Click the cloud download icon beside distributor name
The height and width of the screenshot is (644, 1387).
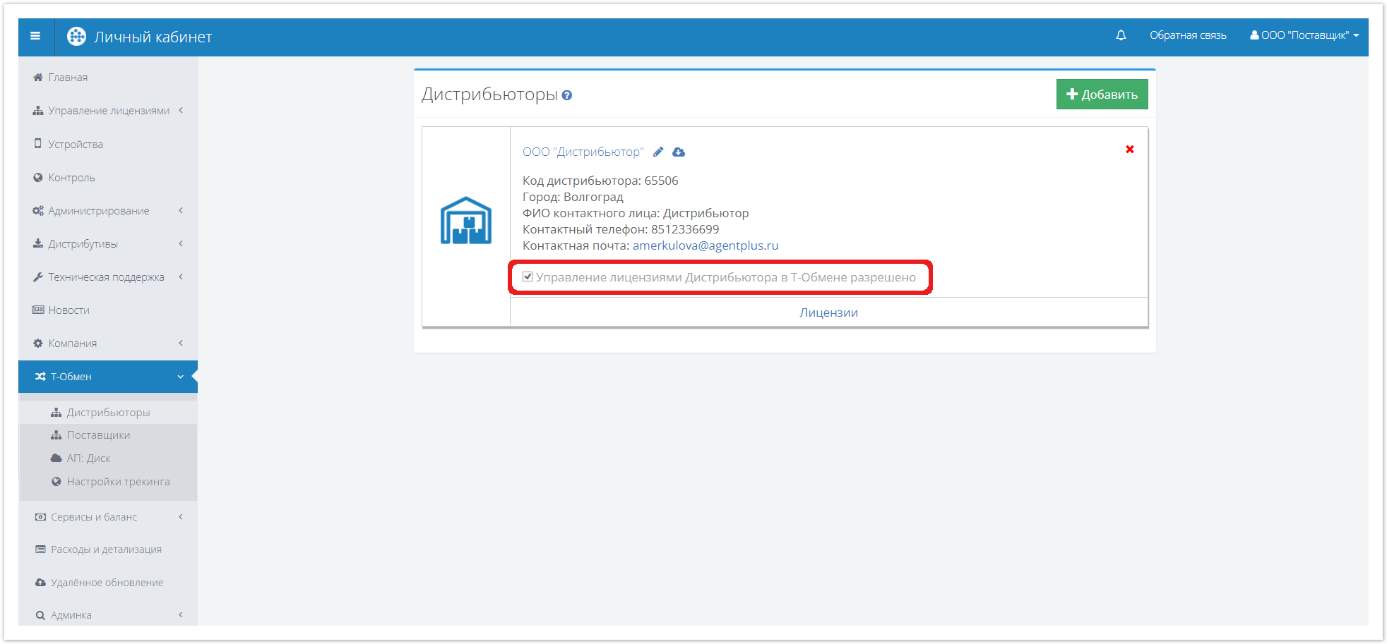pos(679,152)
